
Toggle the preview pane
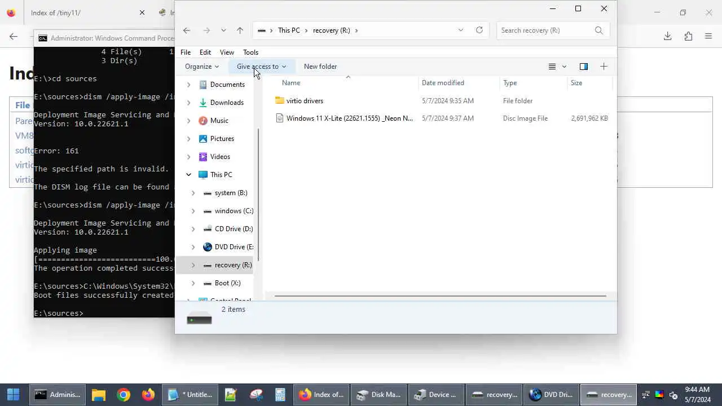(x=584, y=67)
